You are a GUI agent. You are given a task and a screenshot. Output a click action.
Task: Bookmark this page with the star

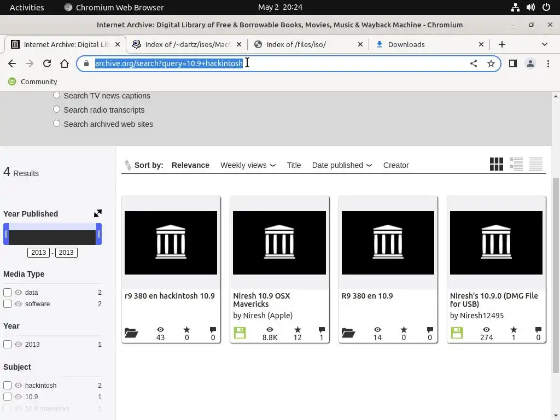click(x=491, y=63)
